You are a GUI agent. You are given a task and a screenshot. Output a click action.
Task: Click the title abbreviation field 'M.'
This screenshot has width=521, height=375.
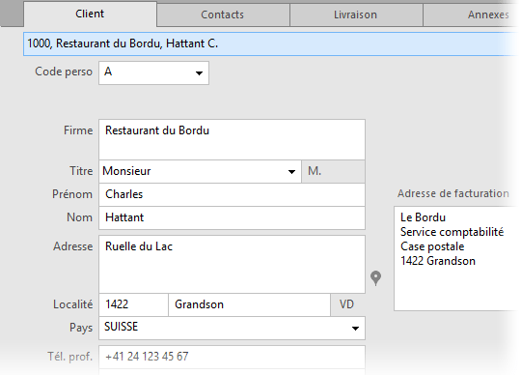(x=333, y=172)
